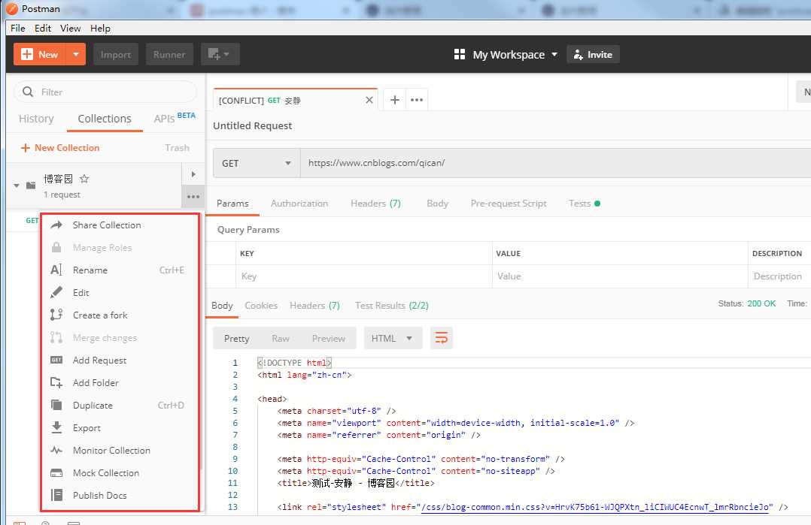Screen dimensions: 811x525
Task: Click the 博客园 collection folder icon
Action: click(x=31, y=186)
